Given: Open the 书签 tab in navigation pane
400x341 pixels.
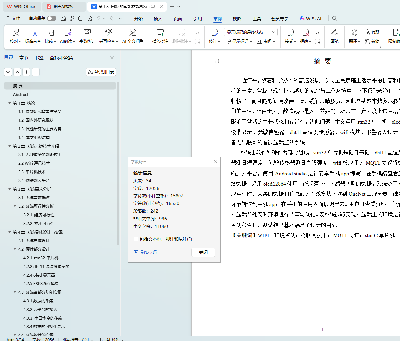Looking at the screenshot, I should [39, 58].
